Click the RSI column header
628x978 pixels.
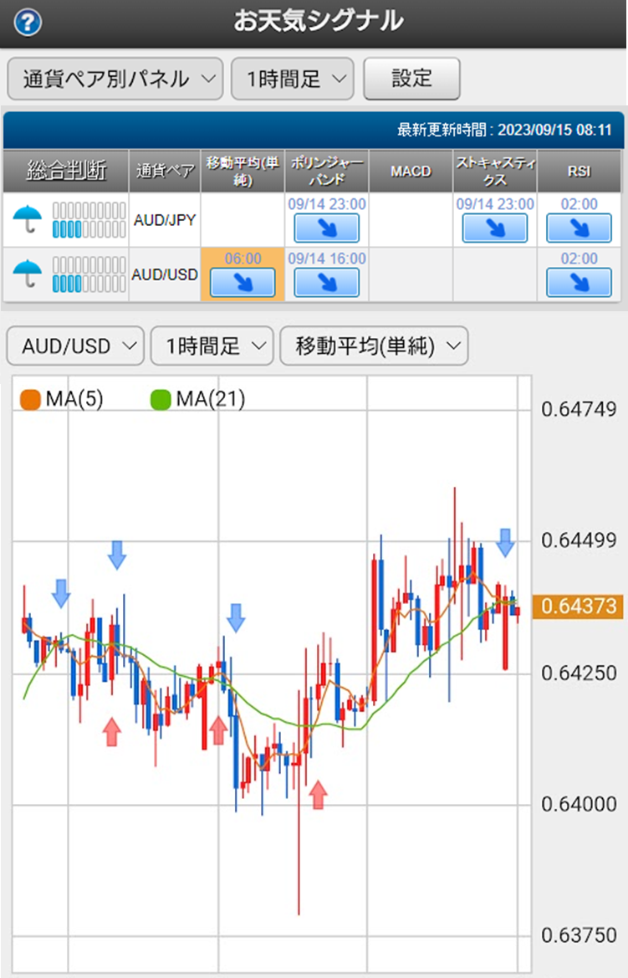tap(579, 171)
